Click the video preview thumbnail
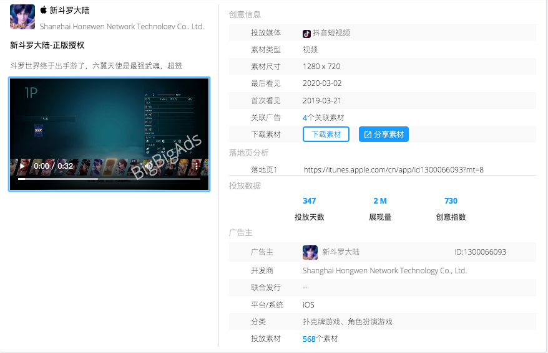This screenshot has width=548, height=353. [109, 134]
